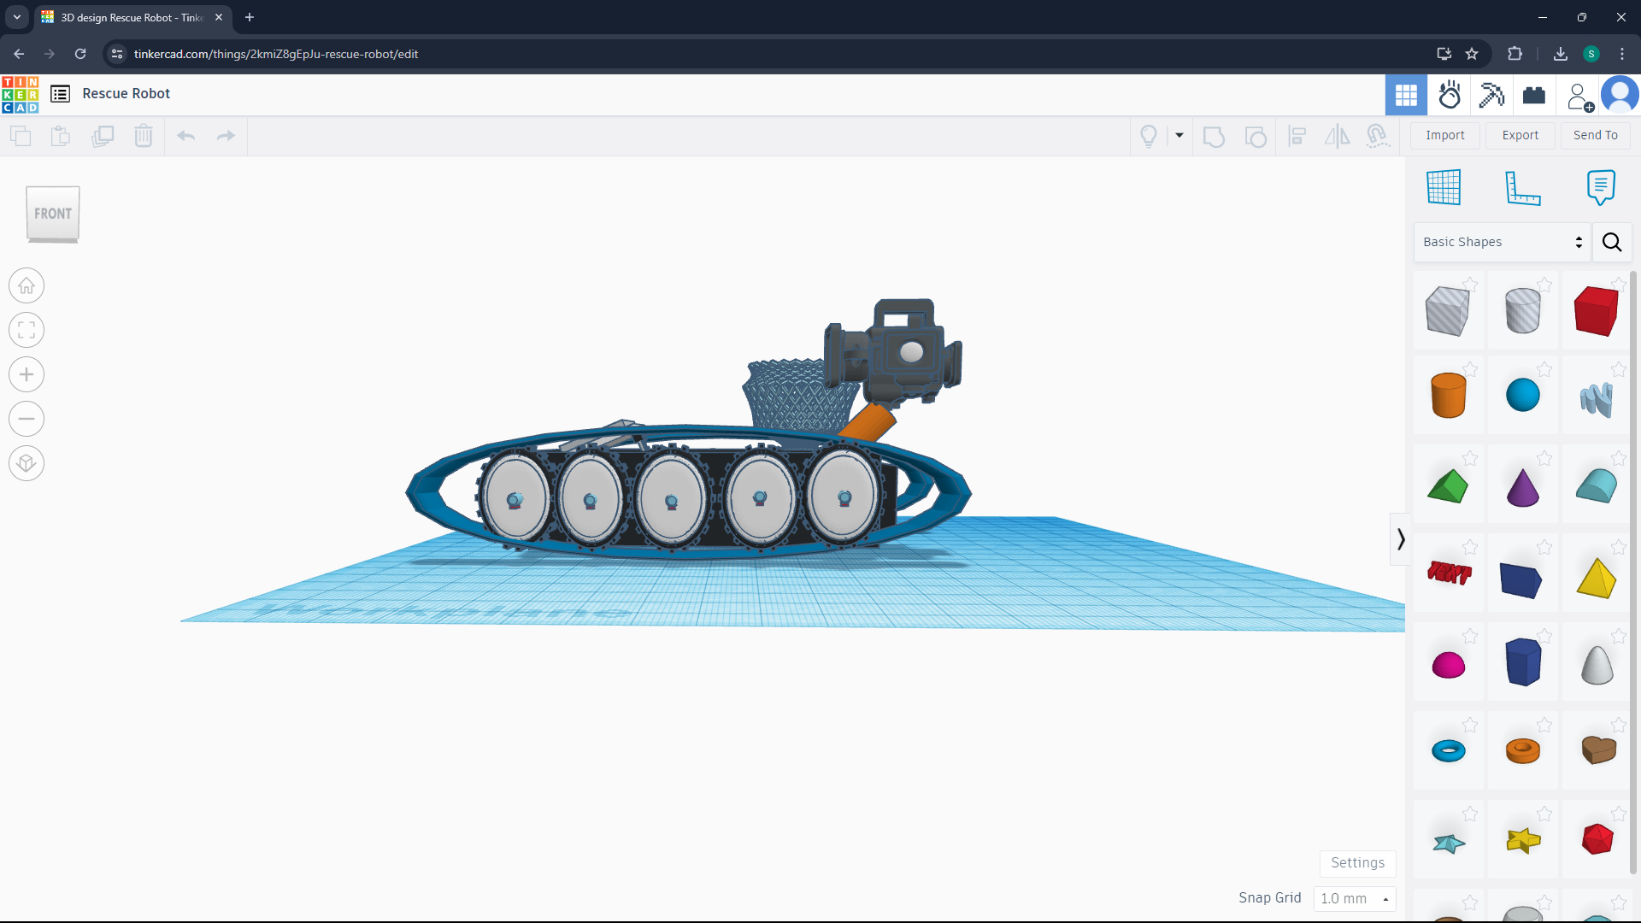Click the Export button
1641x923 pixels.
point(1520,135)
